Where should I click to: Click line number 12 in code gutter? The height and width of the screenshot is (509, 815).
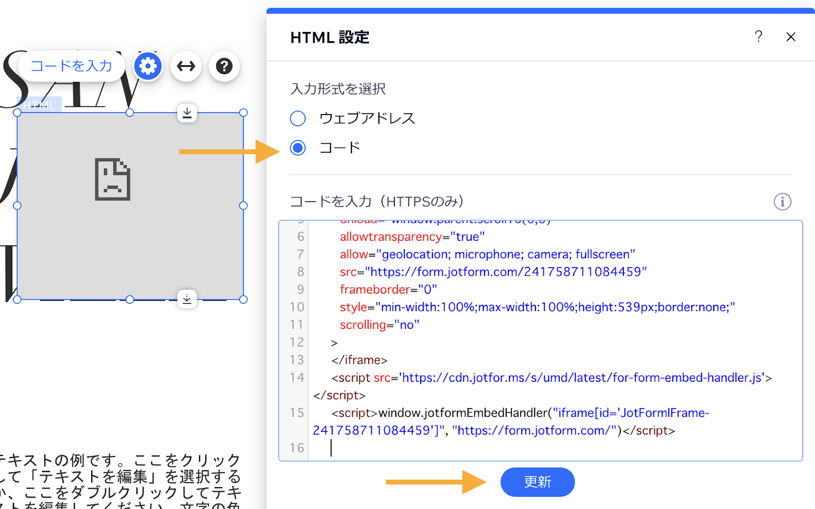[297, 342]
